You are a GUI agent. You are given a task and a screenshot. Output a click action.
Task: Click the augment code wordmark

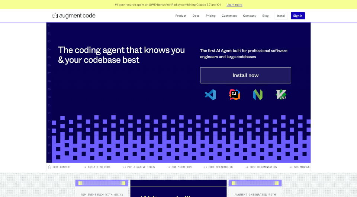[x=77, y=16]
